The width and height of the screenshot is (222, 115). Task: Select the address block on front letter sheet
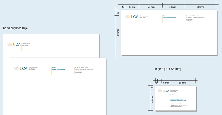coord(84,70)
